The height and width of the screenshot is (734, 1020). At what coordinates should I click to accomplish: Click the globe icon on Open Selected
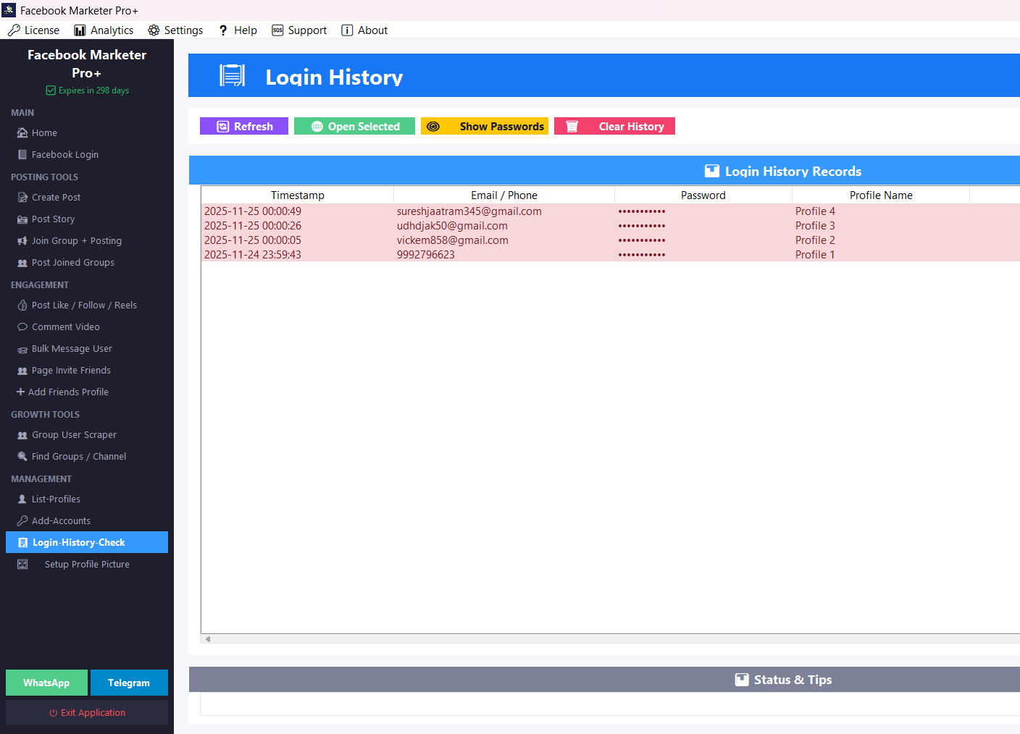pyautogui.click(x=317, y=127)
